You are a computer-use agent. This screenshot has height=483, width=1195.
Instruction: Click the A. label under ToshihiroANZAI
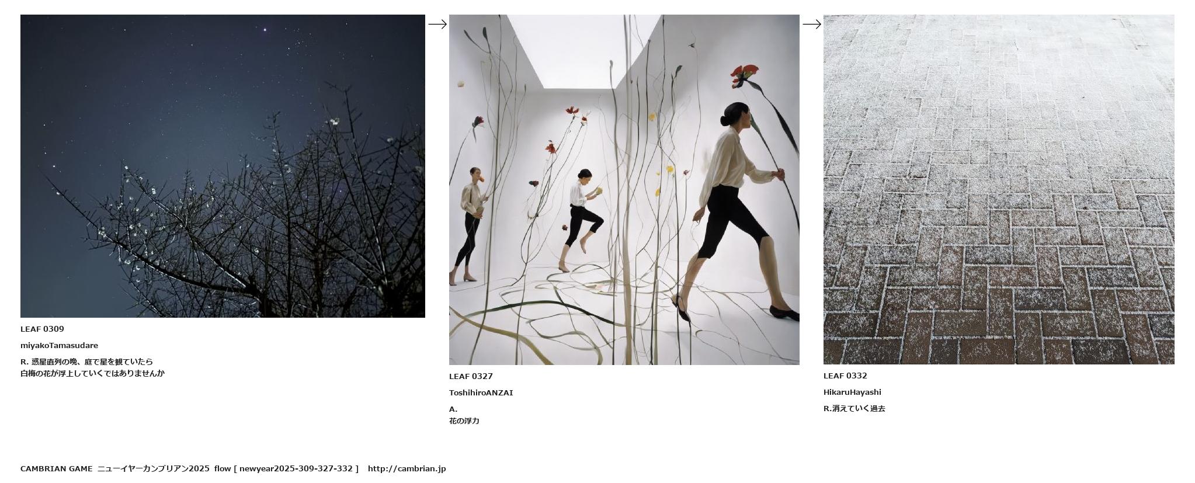(x=453, y=409)
